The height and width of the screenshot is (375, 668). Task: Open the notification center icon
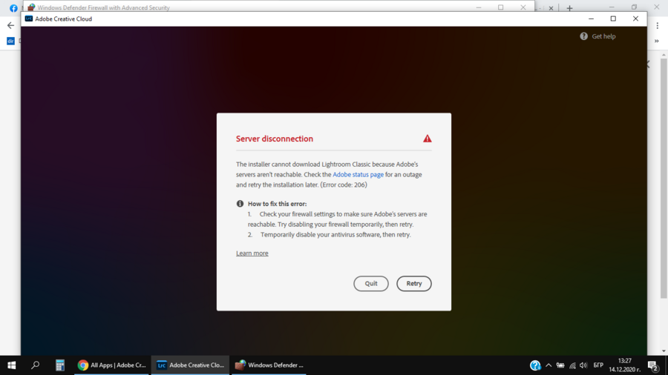[x=653, y=365]
